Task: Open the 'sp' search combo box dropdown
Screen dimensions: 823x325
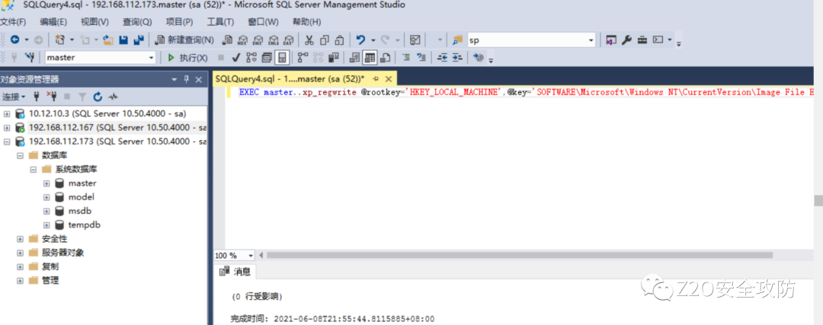Action: coord(591,40)
